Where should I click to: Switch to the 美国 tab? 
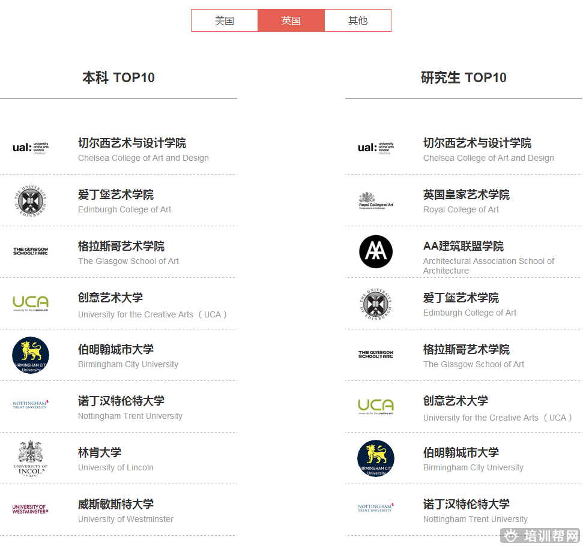click(224, 20)
